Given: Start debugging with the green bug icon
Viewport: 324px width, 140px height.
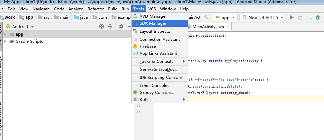Looking at the screenshot, I should tap(318, 18).
